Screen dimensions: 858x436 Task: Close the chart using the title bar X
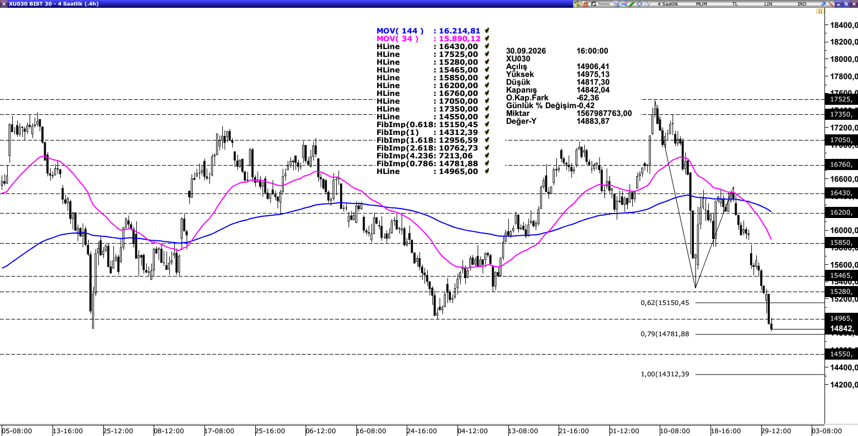(854, 4)
